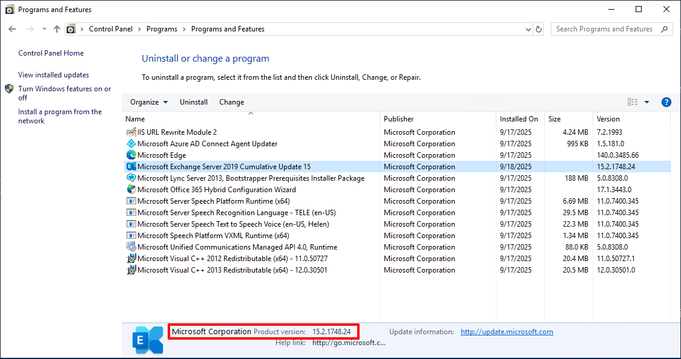Image resolution: width=681 pixels, height=359 pixels.
Task: Select Microsoft Unified Communications Managed API 4.0, Runtime
Action: 237,247
